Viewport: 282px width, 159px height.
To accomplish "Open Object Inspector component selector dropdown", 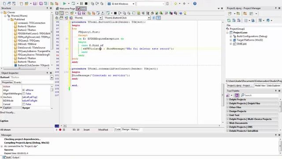I will [52, 78].
